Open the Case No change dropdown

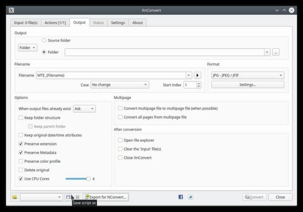pos(120,85)
